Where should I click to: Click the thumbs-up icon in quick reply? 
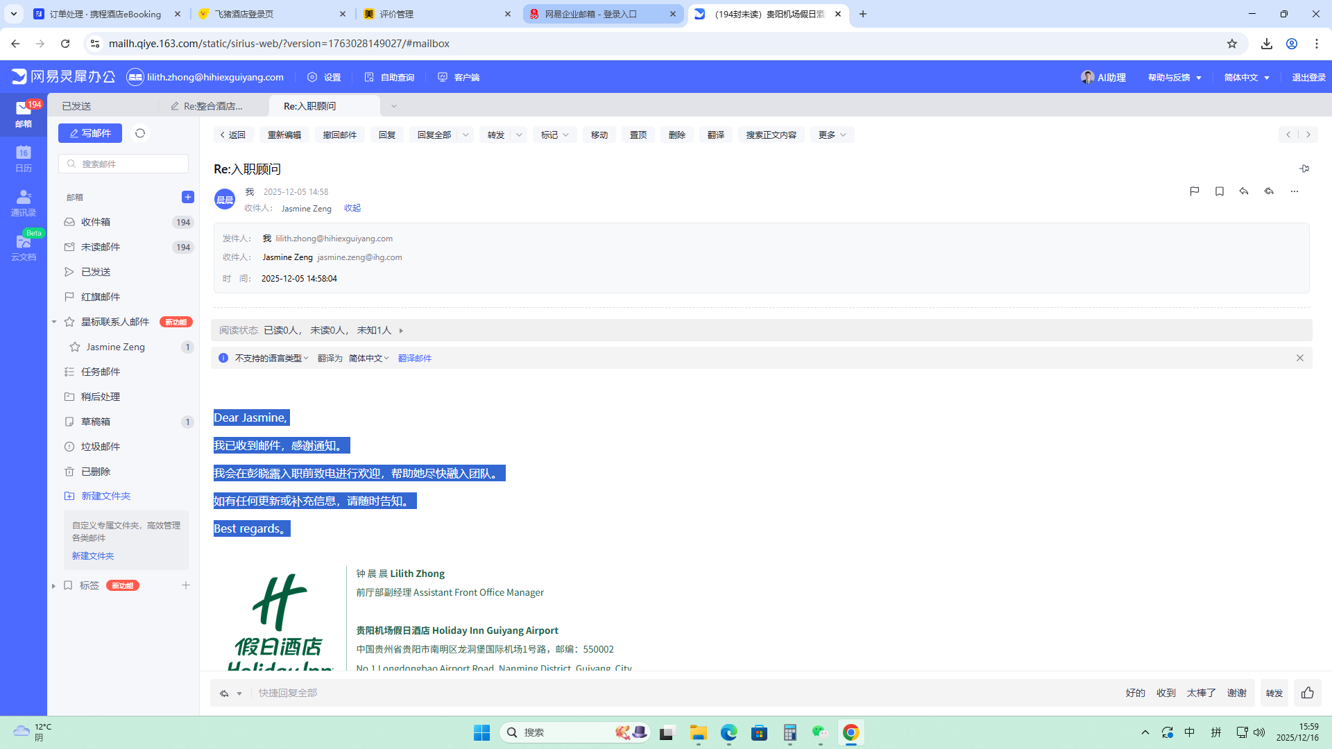click(1307, 693)
